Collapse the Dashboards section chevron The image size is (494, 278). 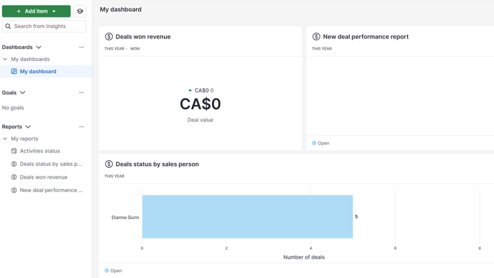(x=39, y=47)
